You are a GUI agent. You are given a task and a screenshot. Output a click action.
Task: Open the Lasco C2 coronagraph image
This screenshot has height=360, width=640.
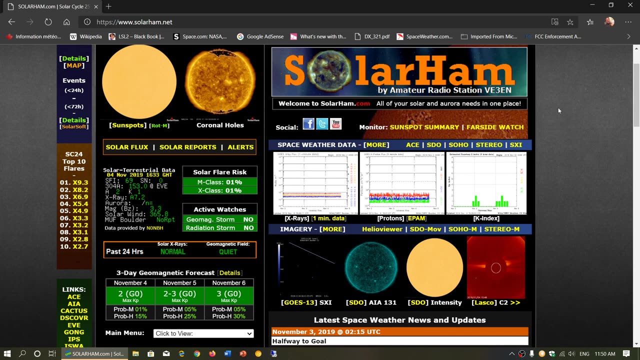click(x=496, y=267)
